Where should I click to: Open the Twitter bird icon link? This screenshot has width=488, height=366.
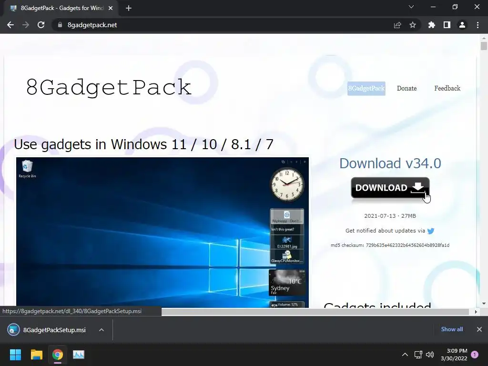431,231
